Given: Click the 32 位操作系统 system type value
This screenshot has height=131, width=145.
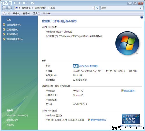Looking at the screenshot, I should point(80,80).
